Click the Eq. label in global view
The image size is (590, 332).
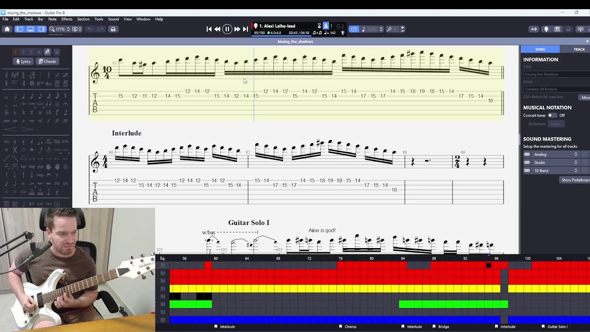[163, 258]
